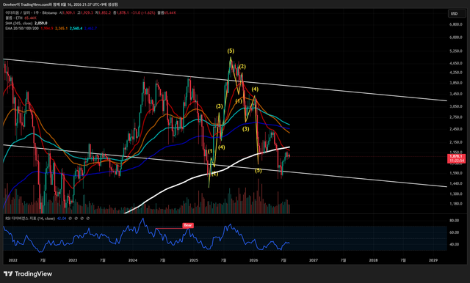Image resolution: width=470 pixels, height=283 pixels.
Task: Click the red Bear divergence label on RSI
Action: click(x=188, y=225)
